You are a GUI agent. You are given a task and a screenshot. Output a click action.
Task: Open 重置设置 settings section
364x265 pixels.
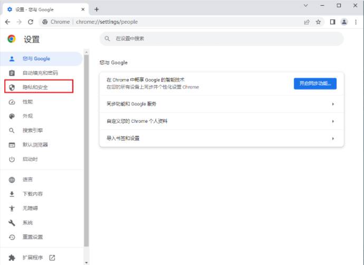tap(41, 237)
